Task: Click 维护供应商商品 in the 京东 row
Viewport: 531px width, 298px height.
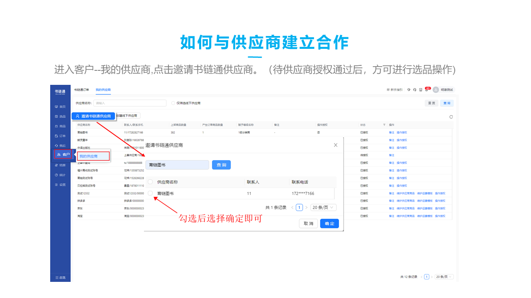Action: [406, 209]
